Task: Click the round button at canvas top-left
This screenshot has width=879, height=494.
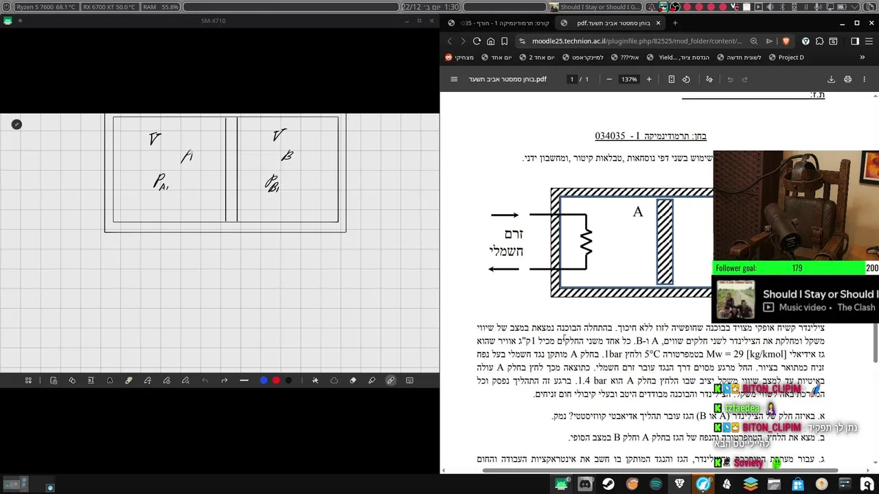Action: click(16, 124)
